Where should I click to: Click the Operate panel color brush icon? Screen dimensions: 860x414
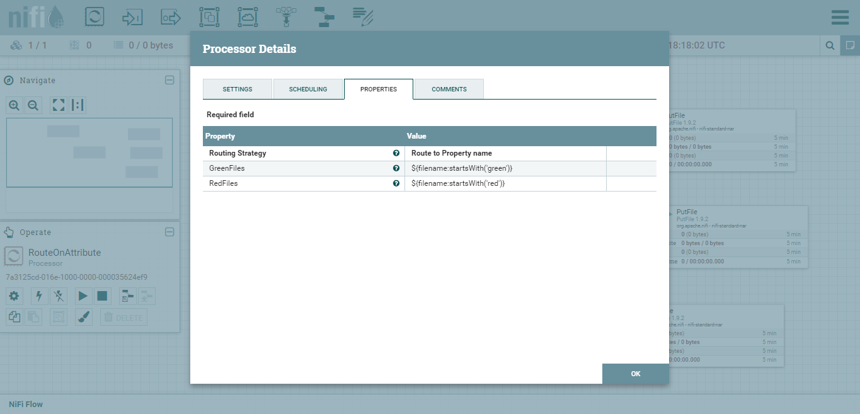click(84, 317)
